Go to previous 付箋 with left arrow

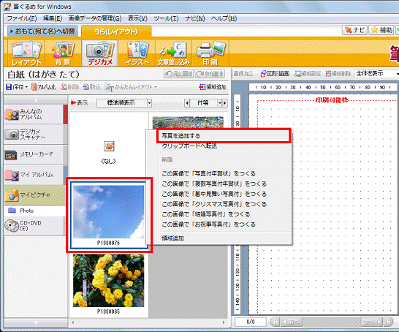coord(187,103)
